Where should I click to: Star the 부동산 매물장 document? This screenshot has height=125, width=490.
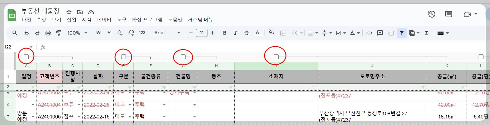click(x=69, y=12)
